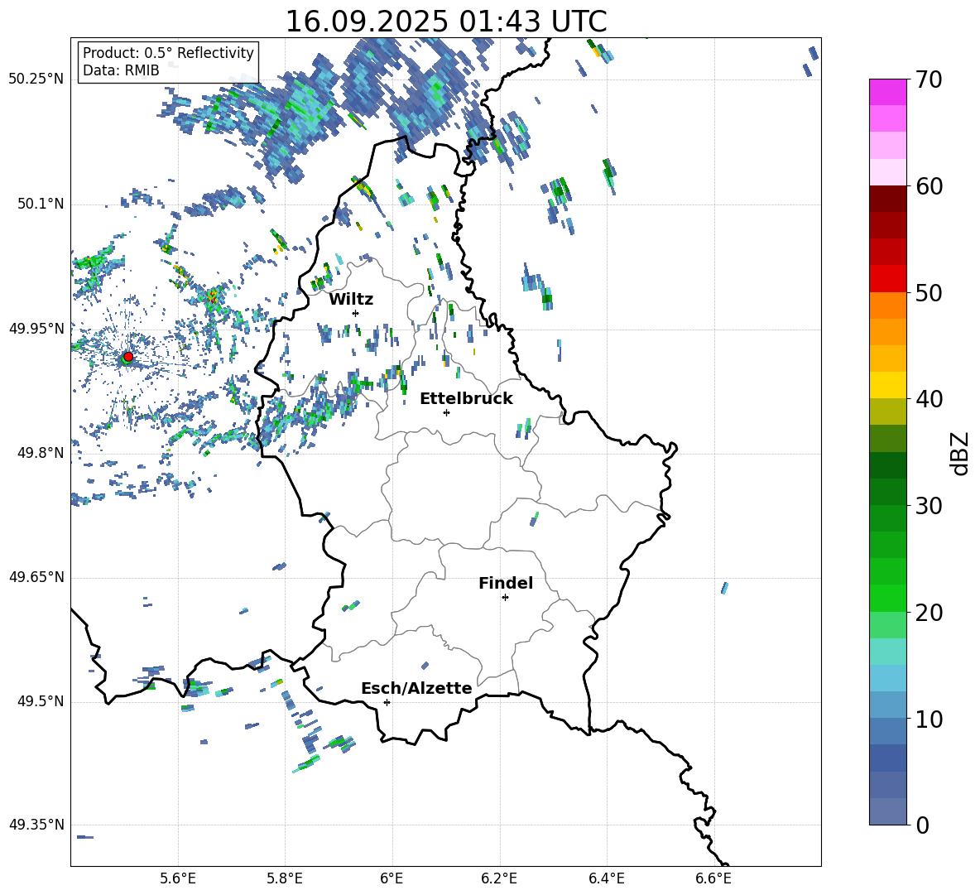Click the 10 colorbar tick label
This screenshot has width=980, height=895.
click(x=928, y=719)
